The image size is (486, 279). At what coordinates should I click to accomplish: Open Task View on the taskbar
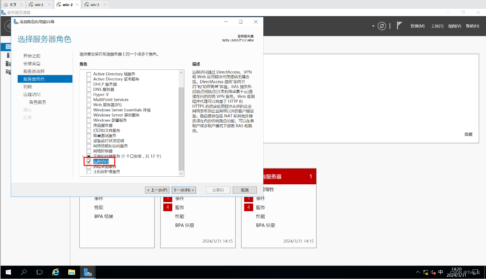39,272
